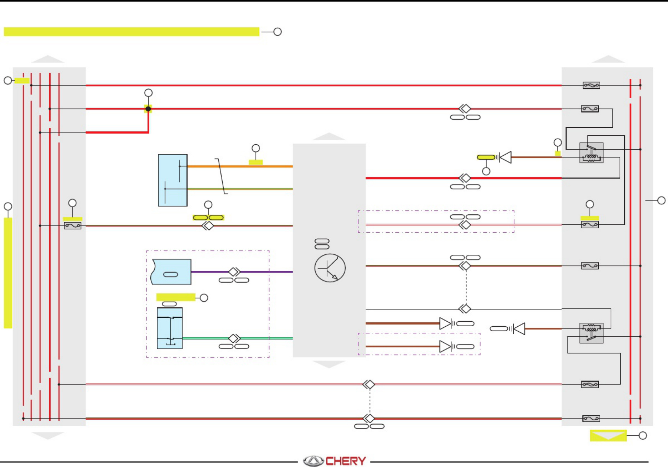Click connector diamond on the purple wire
Viewport: 668px width, 467px height.
[x=234, y=272]
